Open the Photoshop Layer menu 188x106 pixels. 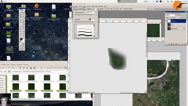pyautogui.click(x=84, y=6)
